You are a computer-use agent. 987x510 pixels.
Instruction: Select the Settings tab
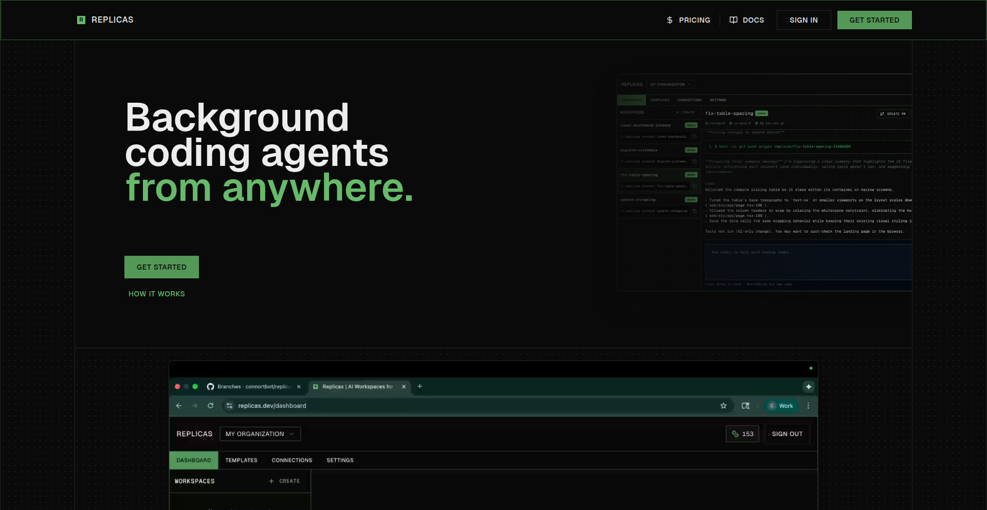[x=340, y=460]
